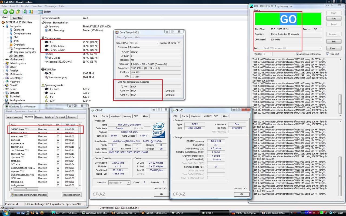This screenshot has height=216, width=346.
Task: Click ORTHOS Stop button
Action: (334, 18)
